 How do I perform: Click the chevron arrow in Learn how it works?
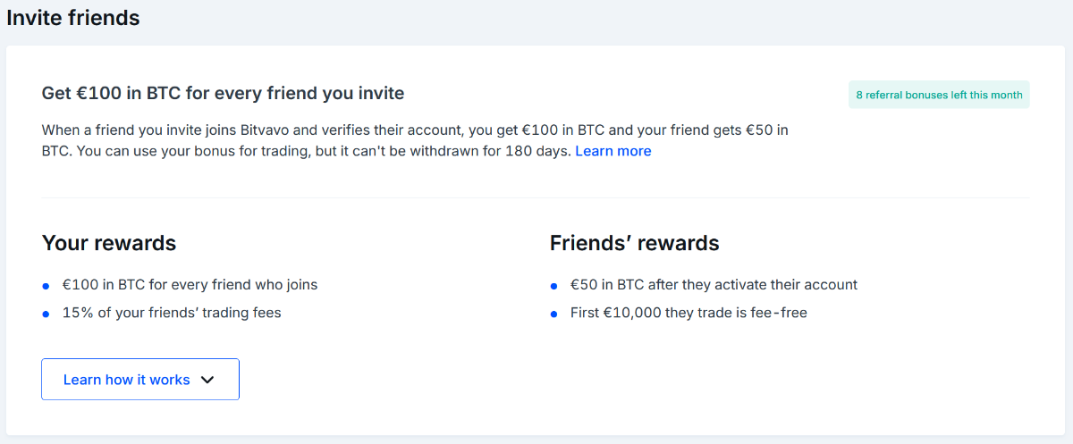207,380
